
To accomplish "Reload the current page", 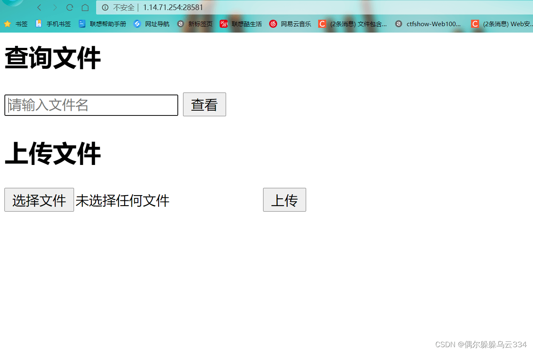I will point(70,8).
